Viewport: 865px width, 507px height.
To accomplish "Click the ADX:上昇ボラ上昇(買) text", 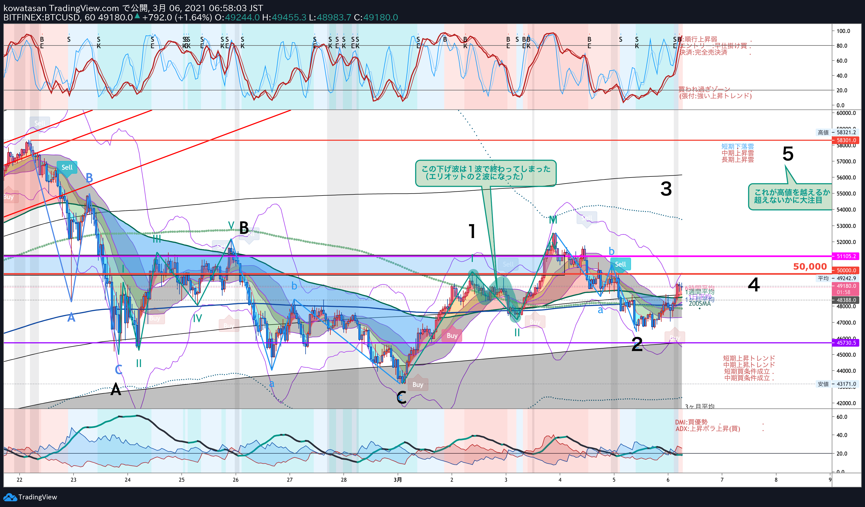I will tap(708, 428).
